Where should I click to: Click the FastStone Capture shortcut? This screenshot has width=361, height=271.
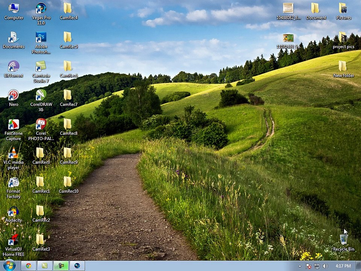[x=14, y=130]
